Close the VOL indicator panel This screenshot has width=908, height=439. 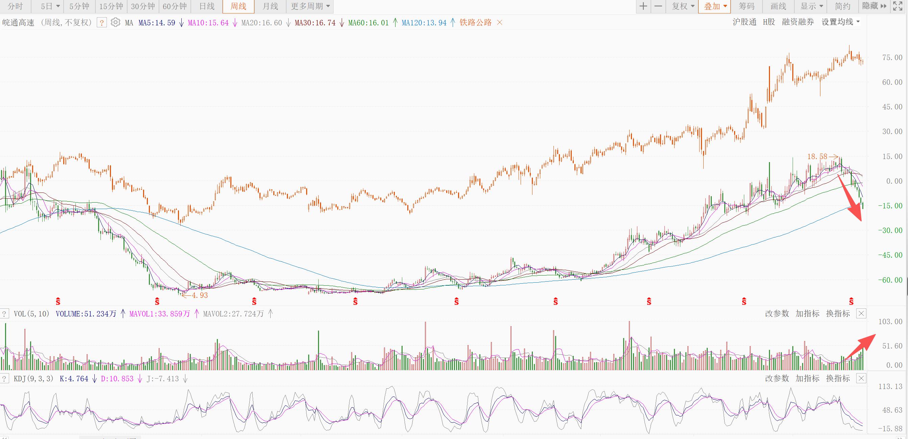pos(861,313)
